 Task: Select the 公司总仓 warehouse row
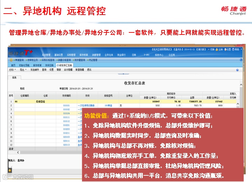tap(122, 101)
